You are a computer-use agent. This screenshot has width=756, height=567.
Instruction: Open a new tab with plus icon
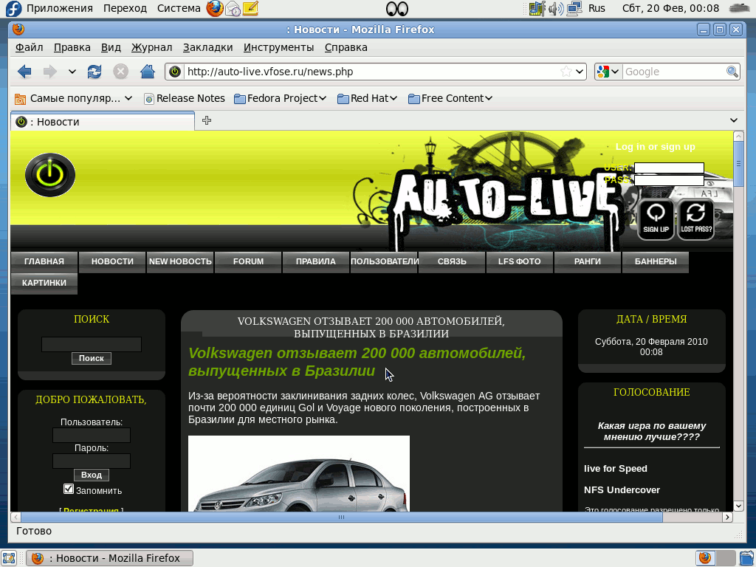pyautogui.click(x=207, y=121)
